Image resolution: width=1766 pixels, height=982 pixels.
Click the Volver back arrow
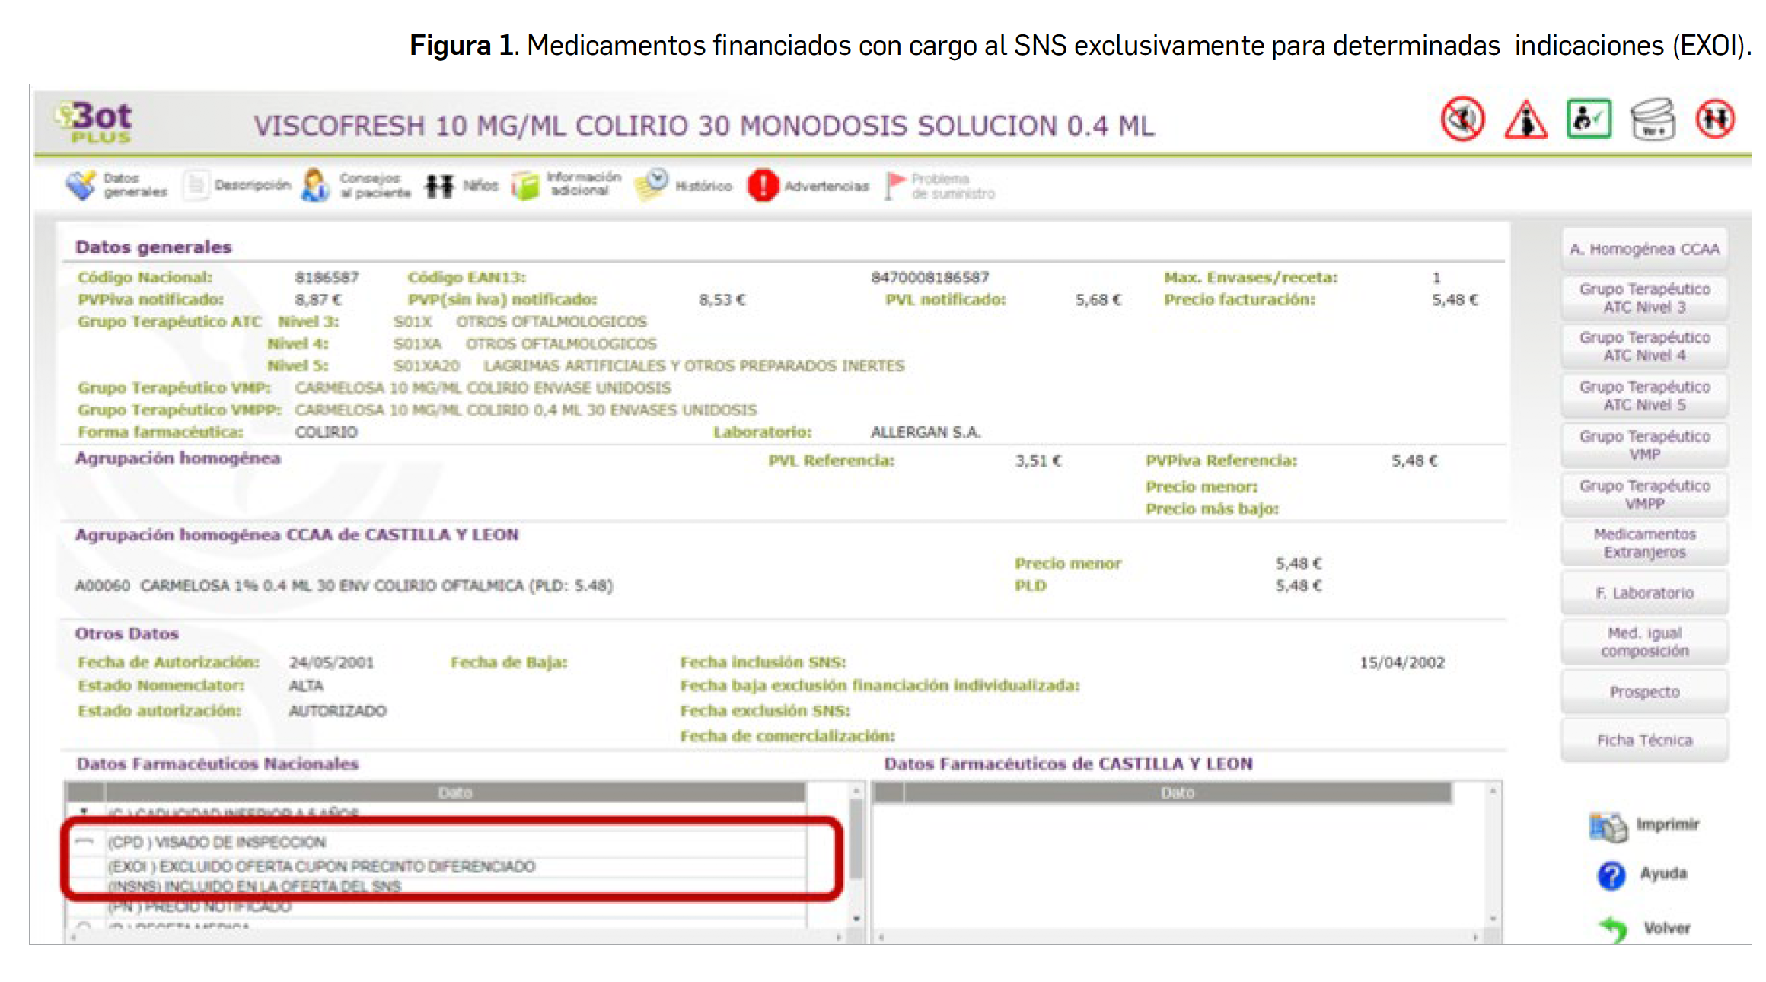(x=1613, y=927)
